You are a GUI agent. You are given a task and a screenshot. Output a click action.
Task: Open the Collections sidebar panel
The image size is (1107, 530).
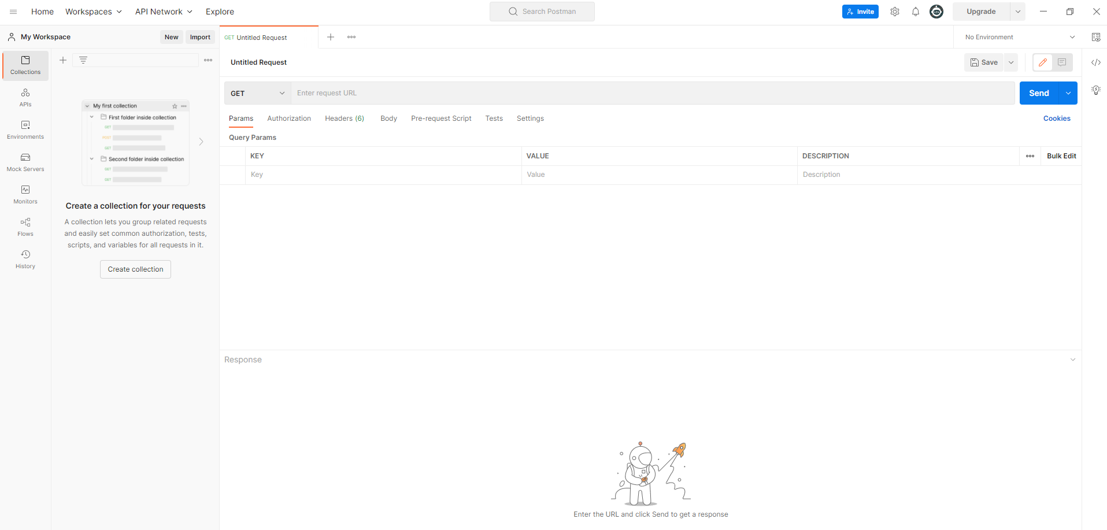(x=25, y=65)
